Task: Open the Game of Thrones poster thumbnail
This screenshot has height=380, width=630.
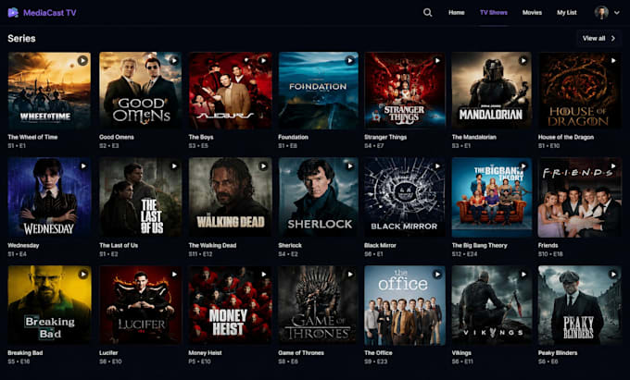Action: [318, 305]
